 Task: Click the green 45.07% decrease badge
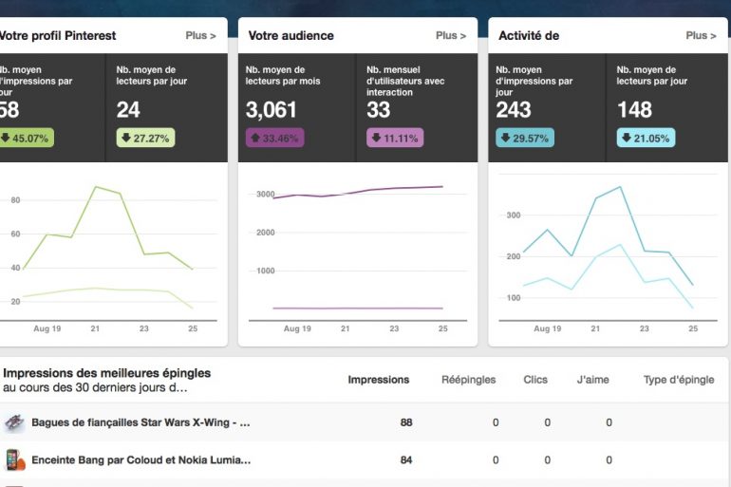coord(26,138)
